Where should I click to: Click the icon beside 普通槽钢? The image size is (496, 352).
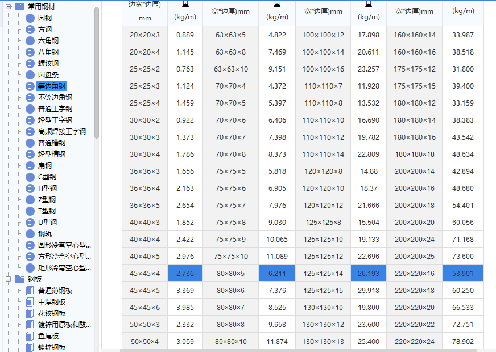(30, 143)
